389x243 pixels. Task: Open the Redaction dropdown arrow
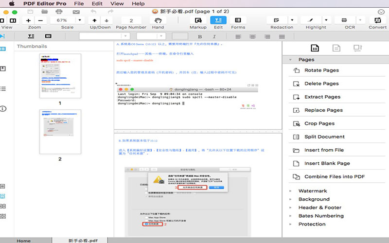(292, 20)
